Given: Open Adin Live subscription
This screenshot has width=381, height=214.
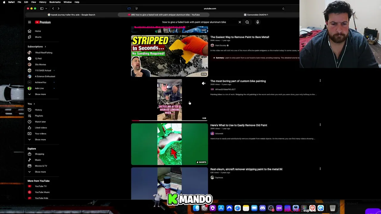Looking at the screenshot, I should [x=42, y=88].
